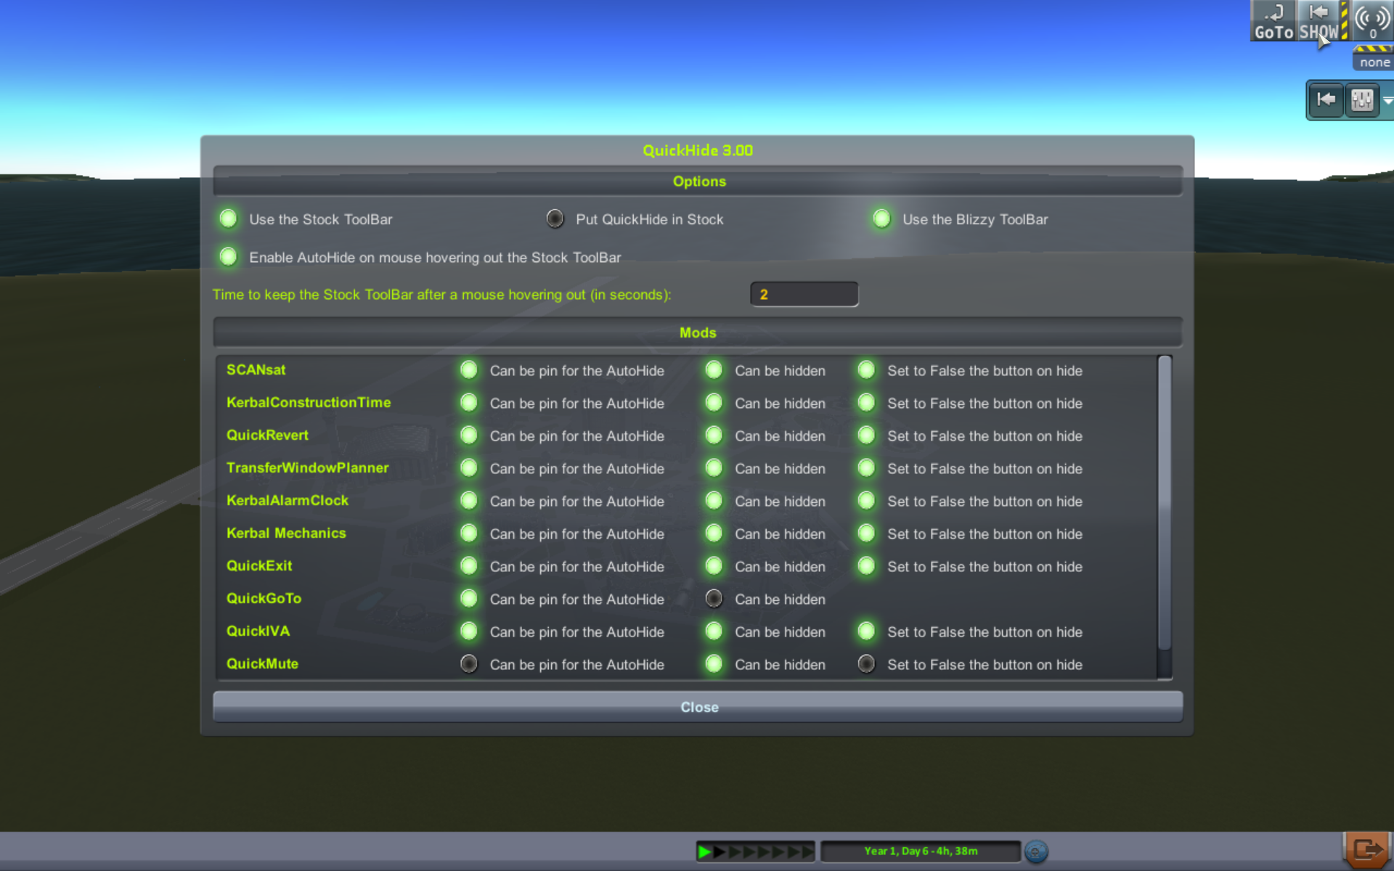Click the QuickHide 3.00 window title
This screenshot has height=871, width=1394.
698,150
